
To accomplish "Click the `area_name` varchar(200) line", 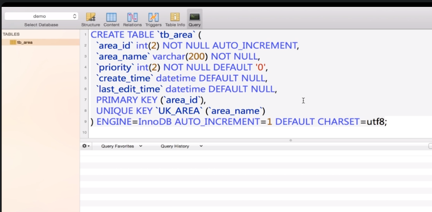I will click(x=178, y=56).
